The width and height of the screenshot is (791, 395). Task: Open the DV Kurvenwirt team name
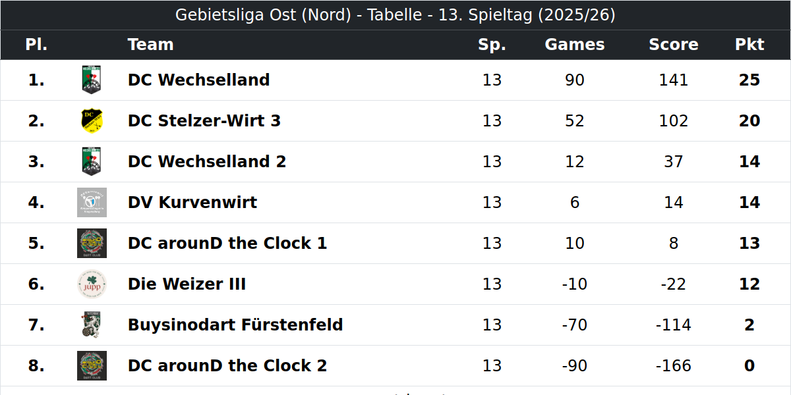tap(192, 202)
